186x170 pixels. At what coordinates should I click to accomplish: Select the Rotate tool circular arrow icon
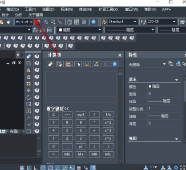pyautogui.click(x=28, y=97)
